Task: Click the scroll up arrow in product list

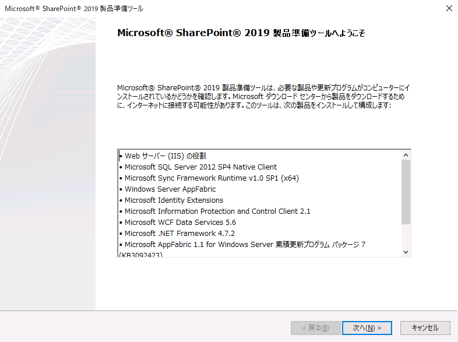Action: coord(406,155)
